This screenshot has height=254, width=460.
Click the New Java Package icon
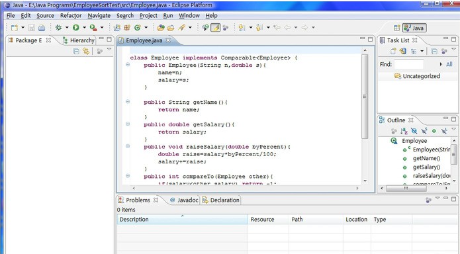click(x=127, y=28)
